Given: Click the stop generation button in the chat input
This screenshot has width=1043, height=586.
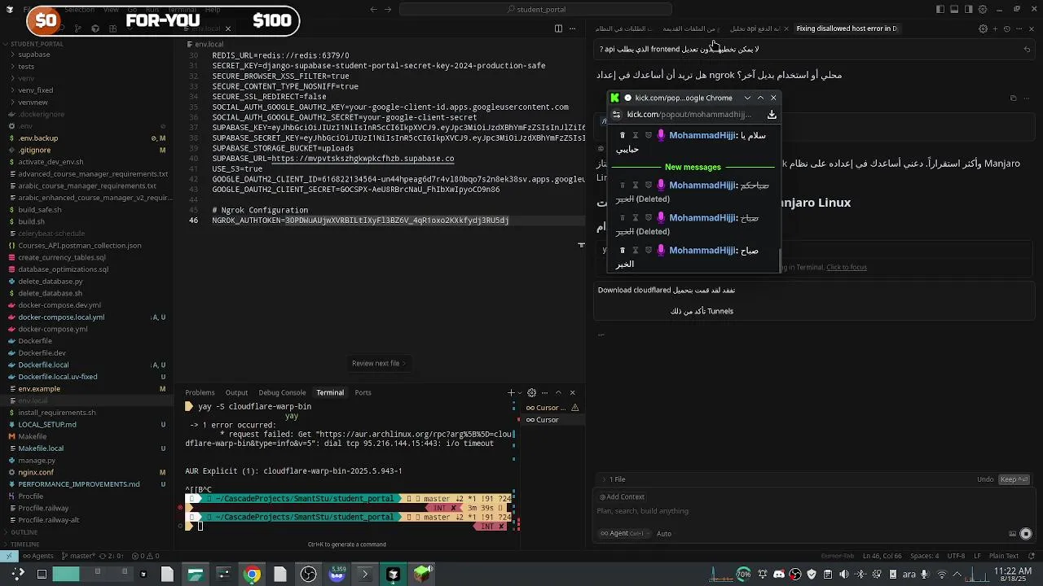Looking at the screenshot, I should [1026, 534].
